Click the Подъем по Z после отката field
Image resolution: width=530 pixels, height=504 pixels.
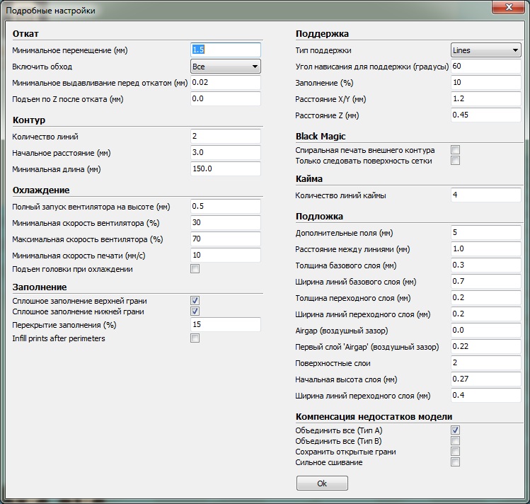tap(226, 98)
